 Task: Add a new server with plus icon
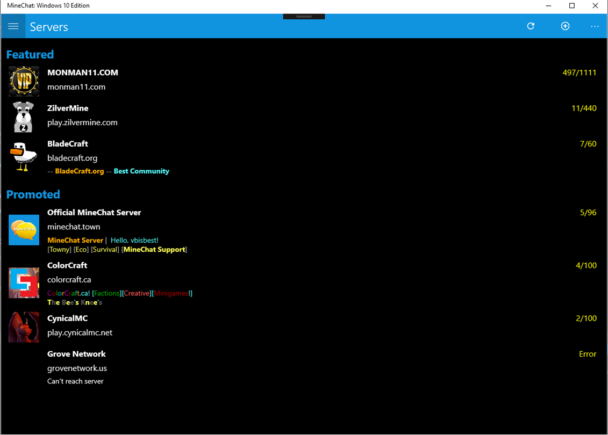coord(565,26)
